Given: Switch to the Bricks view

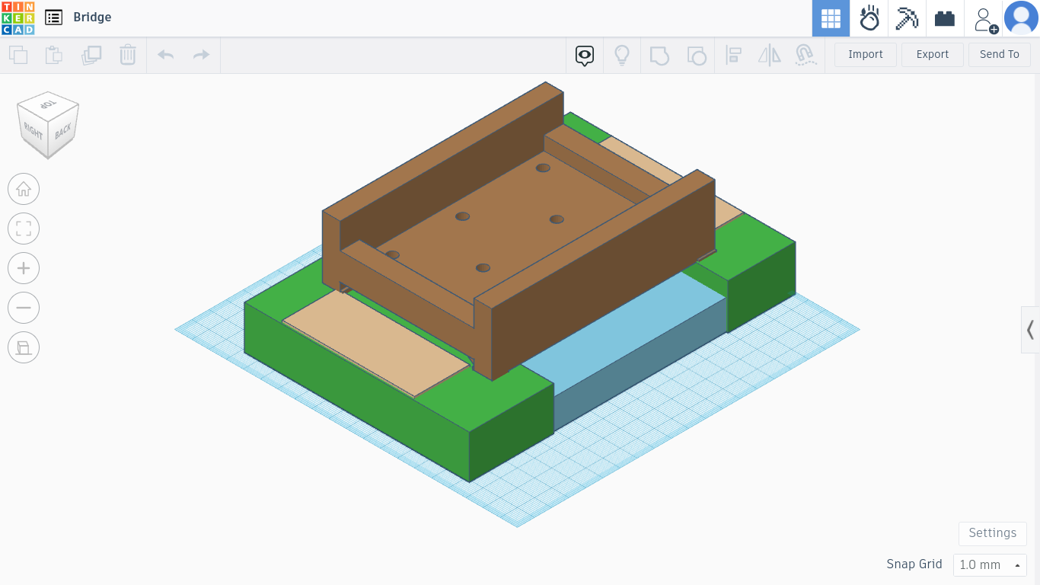Looking at the screenshot, I should tap(945, 18).
